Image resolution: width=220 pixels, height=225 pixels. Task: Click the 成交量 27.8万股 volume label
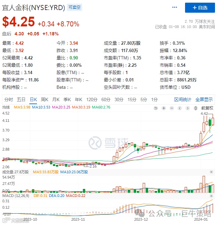(15, 172)
